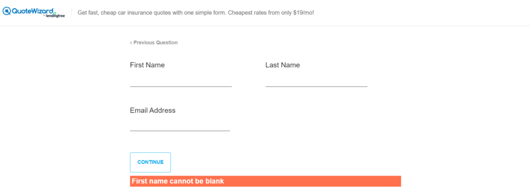The height and width of the screenshot is (192, 530).
Task: Click the vertical divider beside the QuoteWizard logo
Action: point(72,12)
